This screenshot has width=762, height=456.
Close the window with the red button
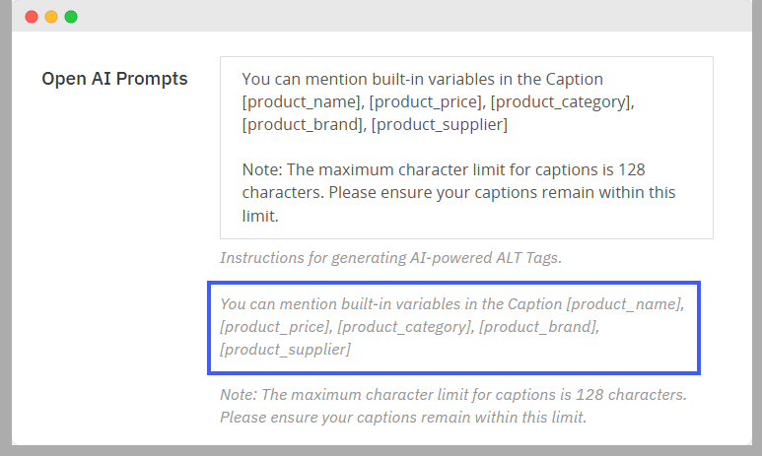[32, 17]
